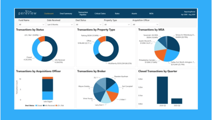
Task: Click the Austin-Round Rock pie slice
Action: pyautogui.click(x=159, y=46)
